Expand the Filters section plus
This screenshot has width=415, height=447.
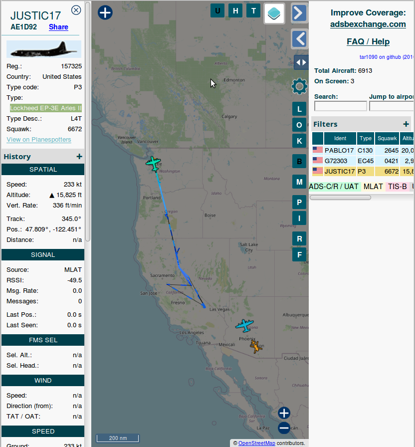pyautogui.click(x=406, y=124)
